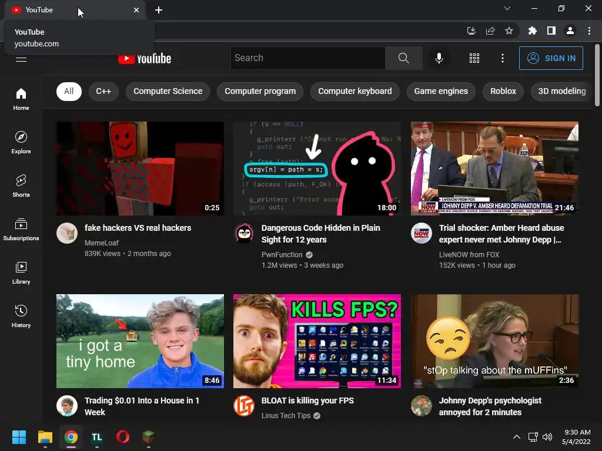
Task: Open LiveNOW from FOX channel avatar
Action: click(x=421, y=233)
